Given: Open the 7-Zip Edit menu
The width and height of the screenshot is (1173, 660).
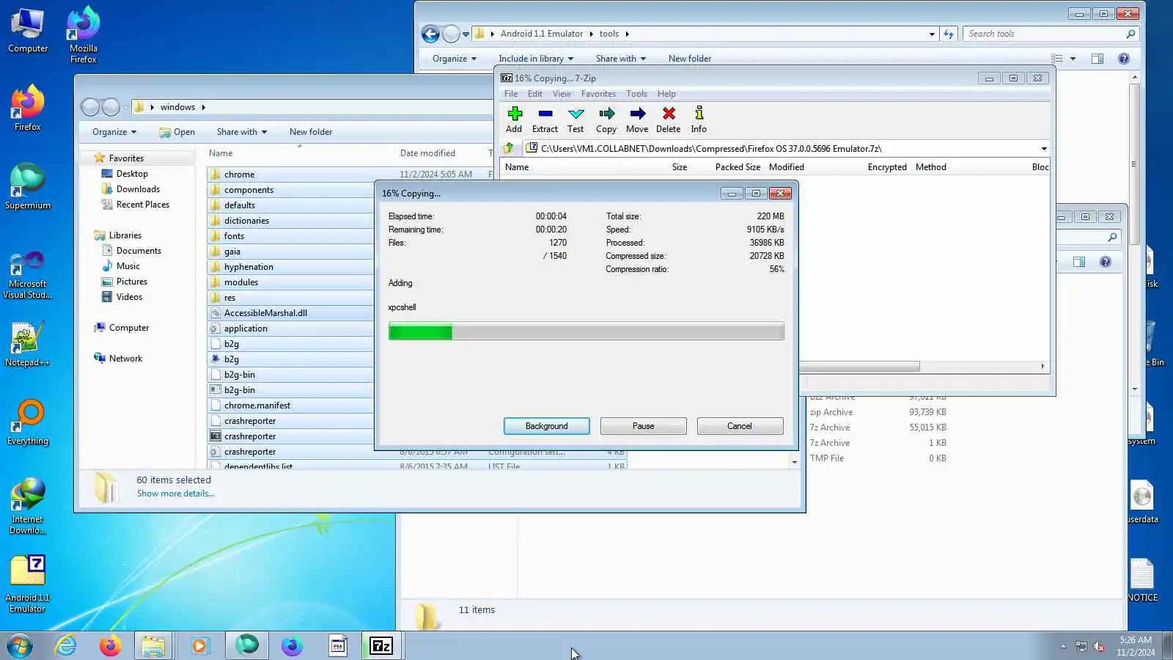Looking at the screenshot, I should click(535, 94).
